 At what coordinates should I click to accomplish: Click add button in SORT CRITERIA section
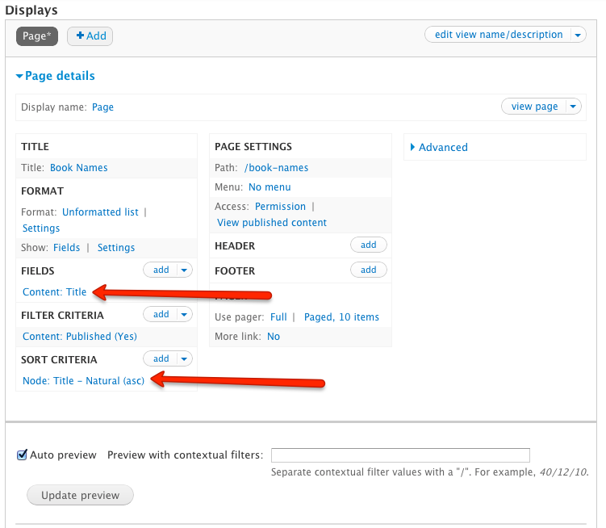click(x=161, y=358)
